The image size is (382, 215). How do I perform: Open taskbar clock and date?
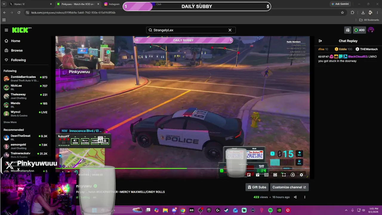pos(373,210)
